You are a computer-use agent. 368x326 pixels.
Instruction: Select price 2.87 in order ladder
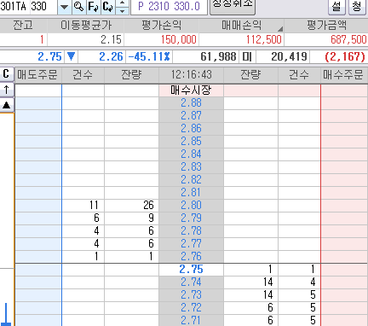191,115
